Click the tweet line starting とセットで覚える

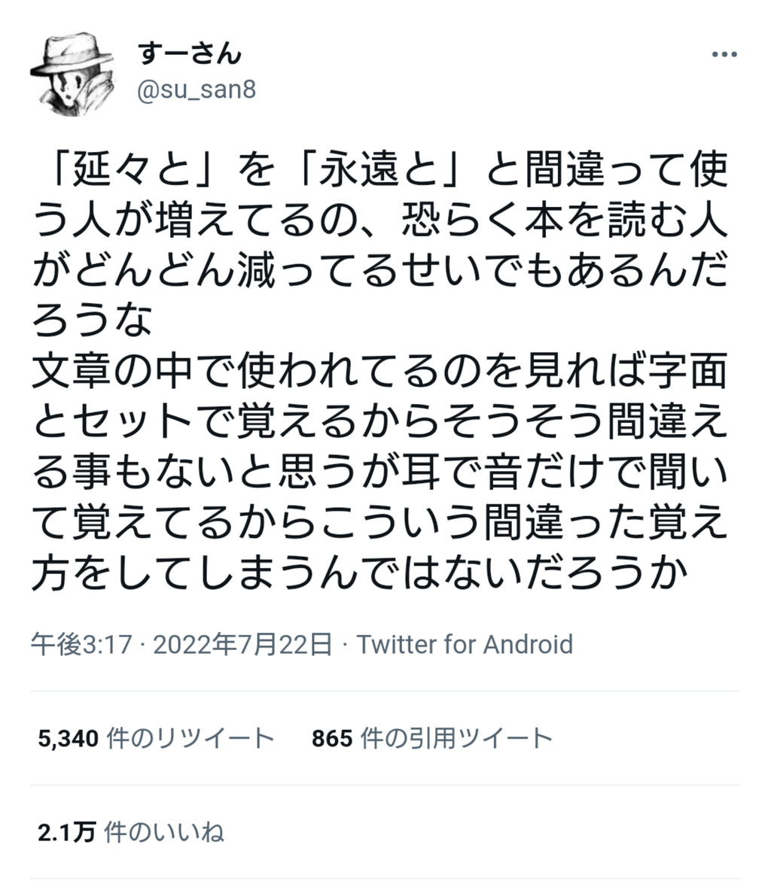tap(379, 422)
